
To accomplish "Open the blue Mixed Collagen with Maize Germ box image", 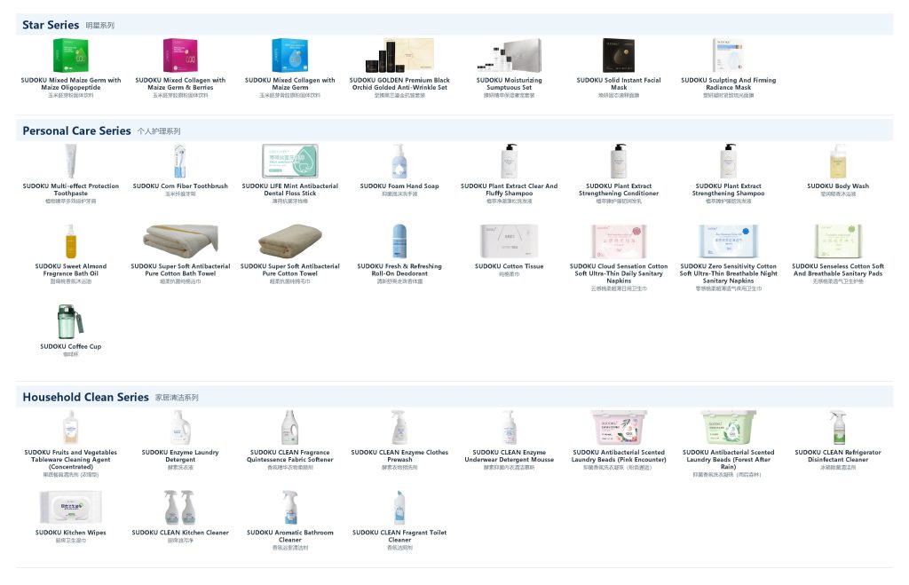I will (290, 55).
